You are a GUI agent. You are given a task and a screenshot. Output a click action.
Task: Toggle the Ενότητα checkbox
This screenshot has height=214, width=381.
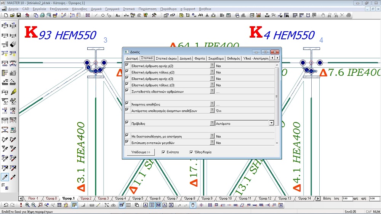coord(163,152)
